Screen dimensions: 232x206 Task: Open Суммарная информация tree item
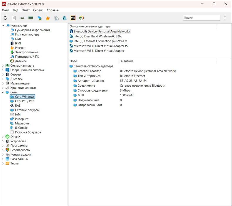33,30
